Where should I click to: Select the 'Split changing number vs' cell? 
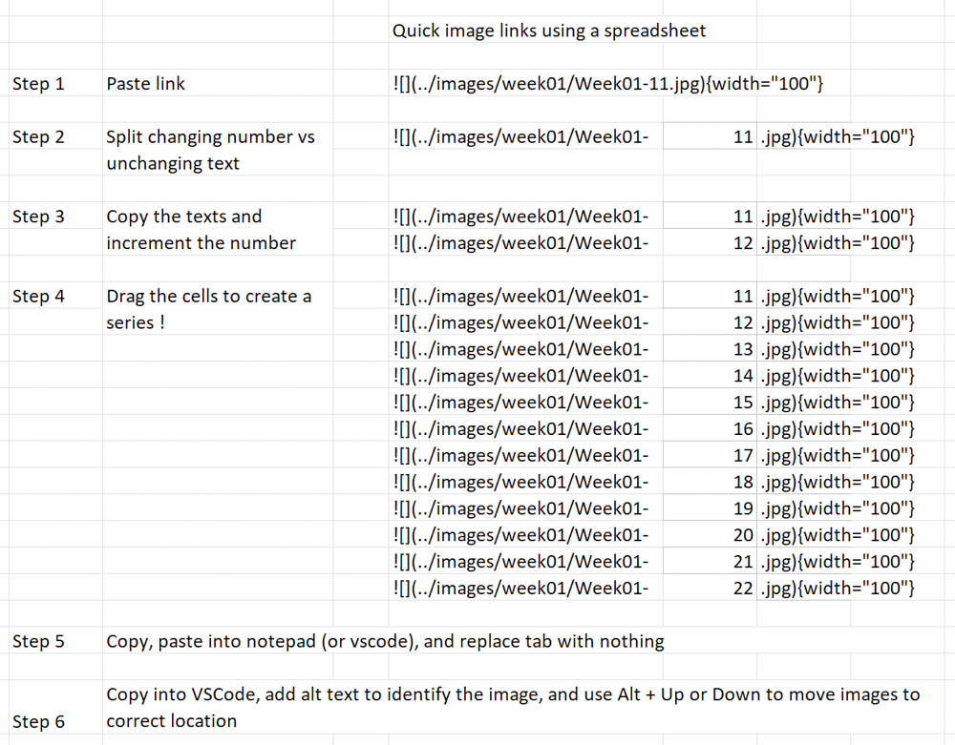click(210, 137)
